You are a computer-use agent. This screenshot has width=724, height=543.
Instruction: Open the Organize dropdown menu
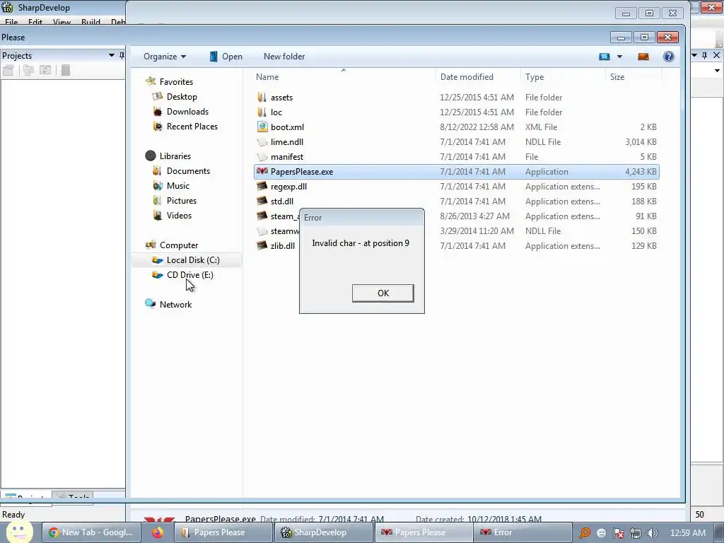164,57
